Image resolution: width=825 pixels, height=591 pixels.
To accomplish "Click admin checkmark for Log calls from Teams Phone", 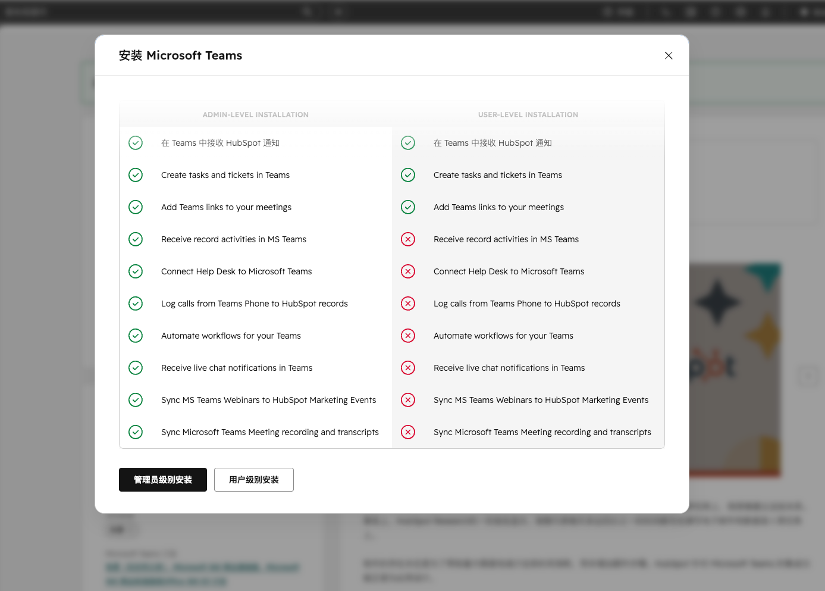I will tap(136, 304).
